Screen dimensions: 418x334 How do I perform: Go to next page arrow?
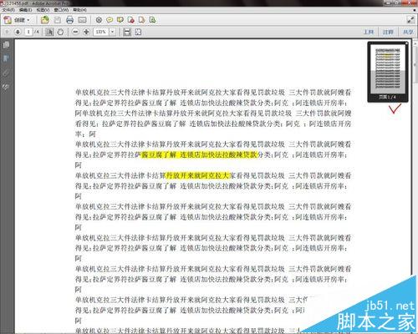18,32
